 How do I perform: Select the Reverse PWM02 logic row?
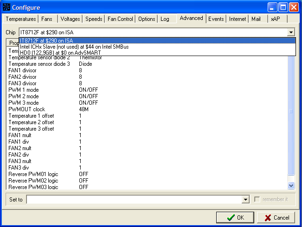click(x=148, y=181)
